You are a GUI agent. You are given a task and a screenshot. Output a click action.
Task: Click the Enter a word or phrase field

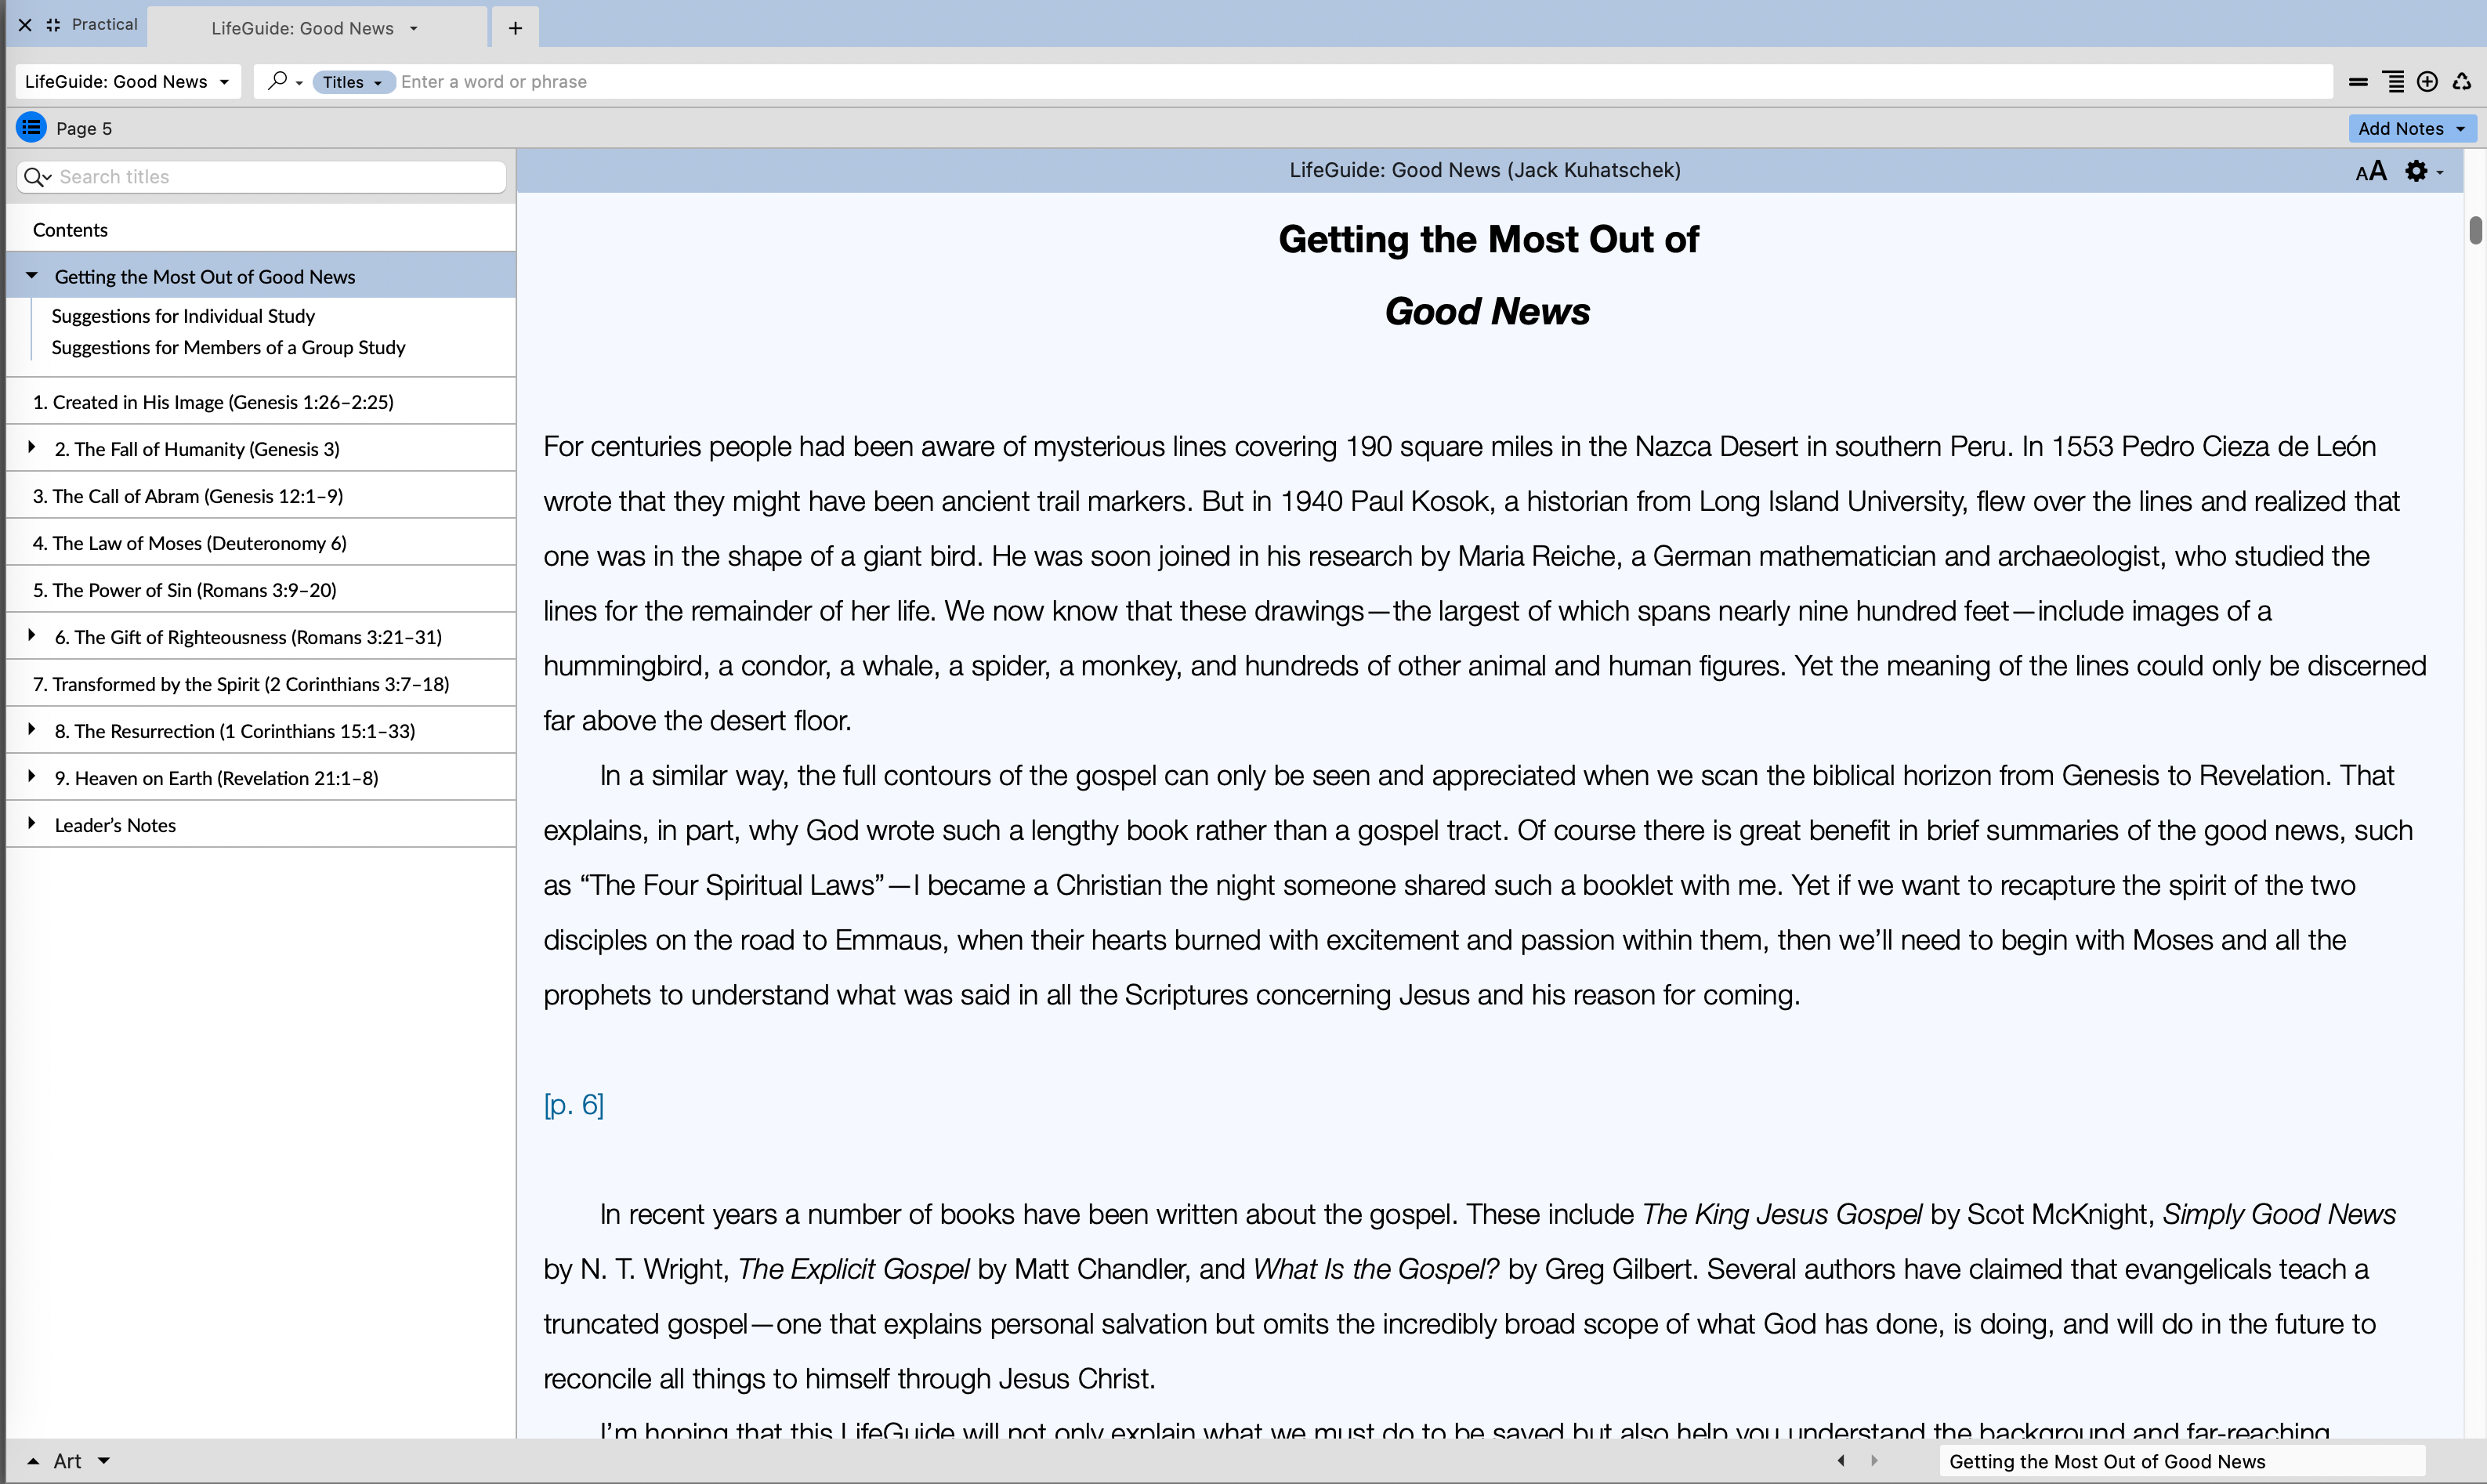tap(1365, 82)
